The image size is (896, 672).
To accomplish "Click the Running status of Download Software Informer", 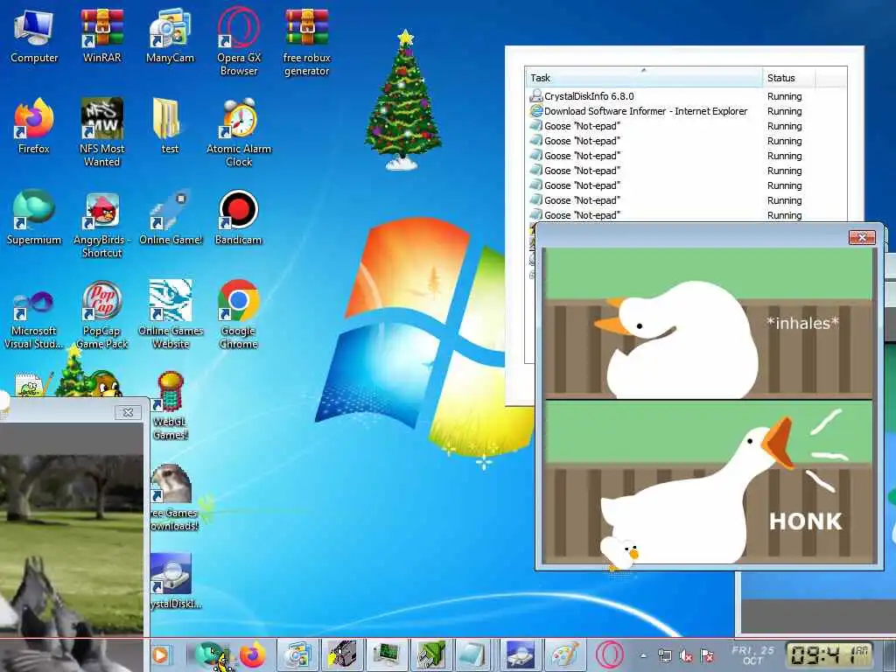I will pos(784,111).
